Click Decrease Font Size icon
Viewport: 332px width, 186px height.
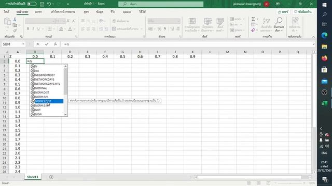[x=74, y=21]
